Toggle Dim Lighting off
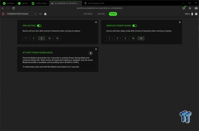The width and height of the screenshot is (199, 131). pos(39,25)
